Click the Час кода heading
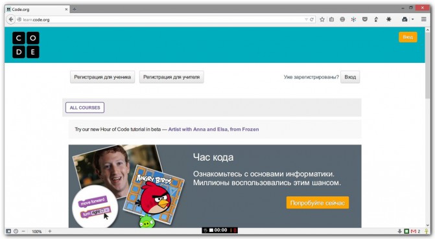This screenshot has width=435, height=239. point(213,157)
